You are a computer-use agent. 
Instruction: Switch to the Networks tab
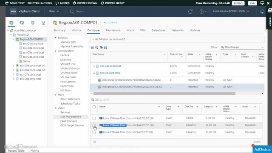[x=178, y=30]
